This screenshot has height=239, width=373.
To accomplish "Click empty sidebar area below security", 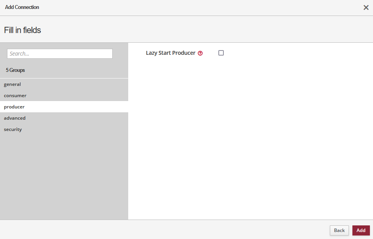I will point(64,175).
